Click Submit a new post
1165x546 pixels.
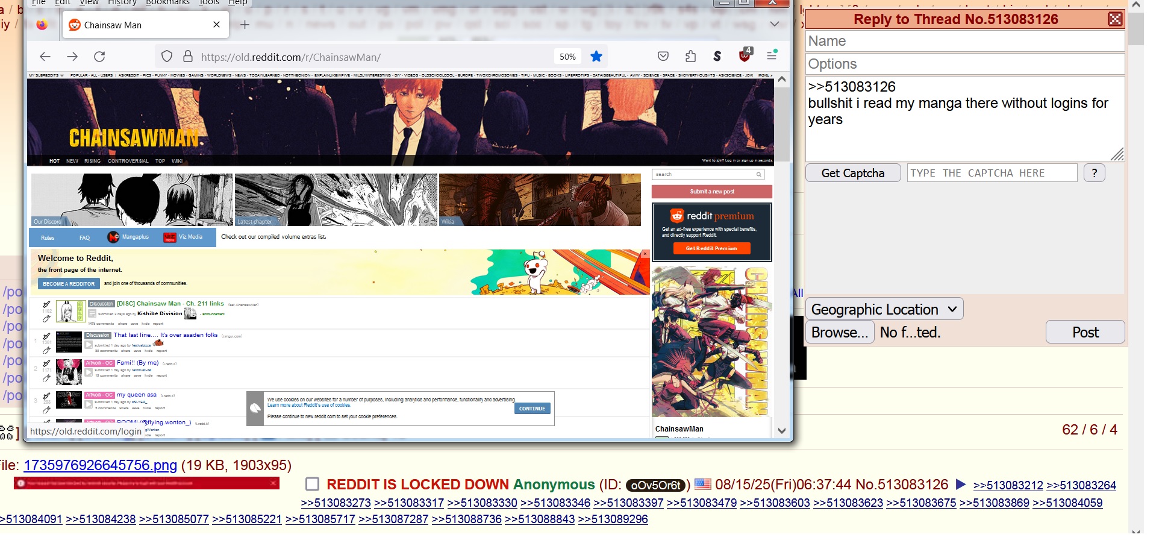(712, 192)
